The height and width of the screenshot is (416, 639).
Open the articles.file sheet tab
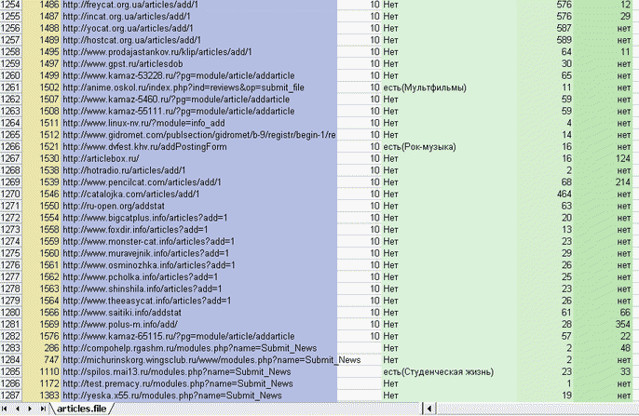[x=82, y=409]
